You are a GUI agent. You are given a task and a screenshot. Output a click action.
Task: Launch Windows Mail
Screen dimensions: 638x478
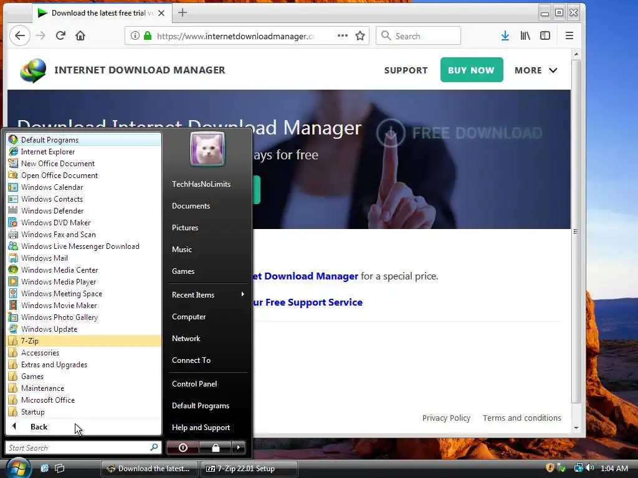click(x=83, y=258)
